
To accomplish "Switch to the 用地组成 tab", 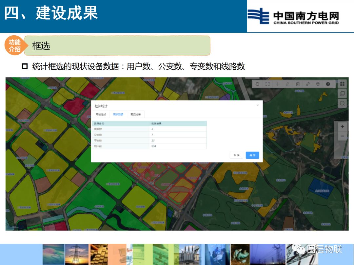I will tap(101, 115).
